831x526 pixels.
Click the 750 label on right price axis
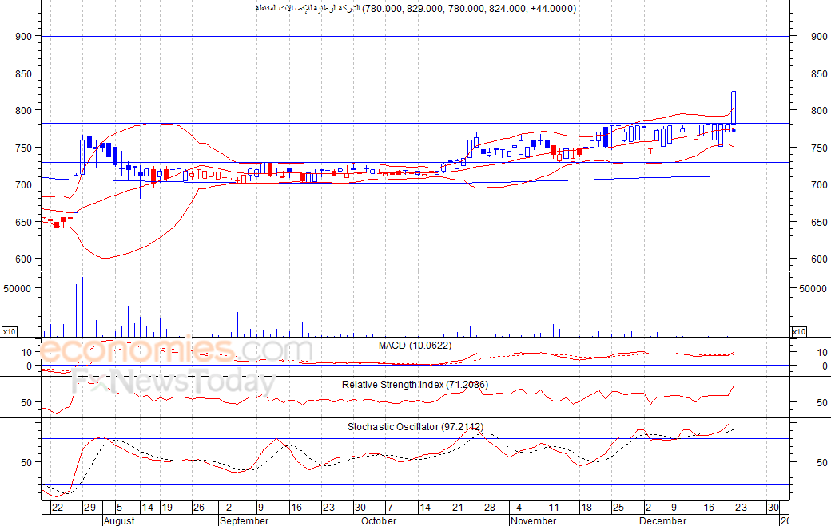click(x=819, y=148)
